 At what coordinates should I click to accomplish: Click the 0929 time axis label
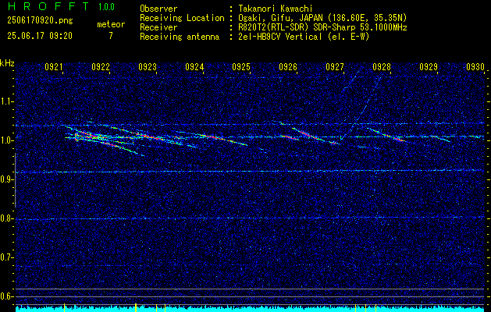(x=429, y=67)
